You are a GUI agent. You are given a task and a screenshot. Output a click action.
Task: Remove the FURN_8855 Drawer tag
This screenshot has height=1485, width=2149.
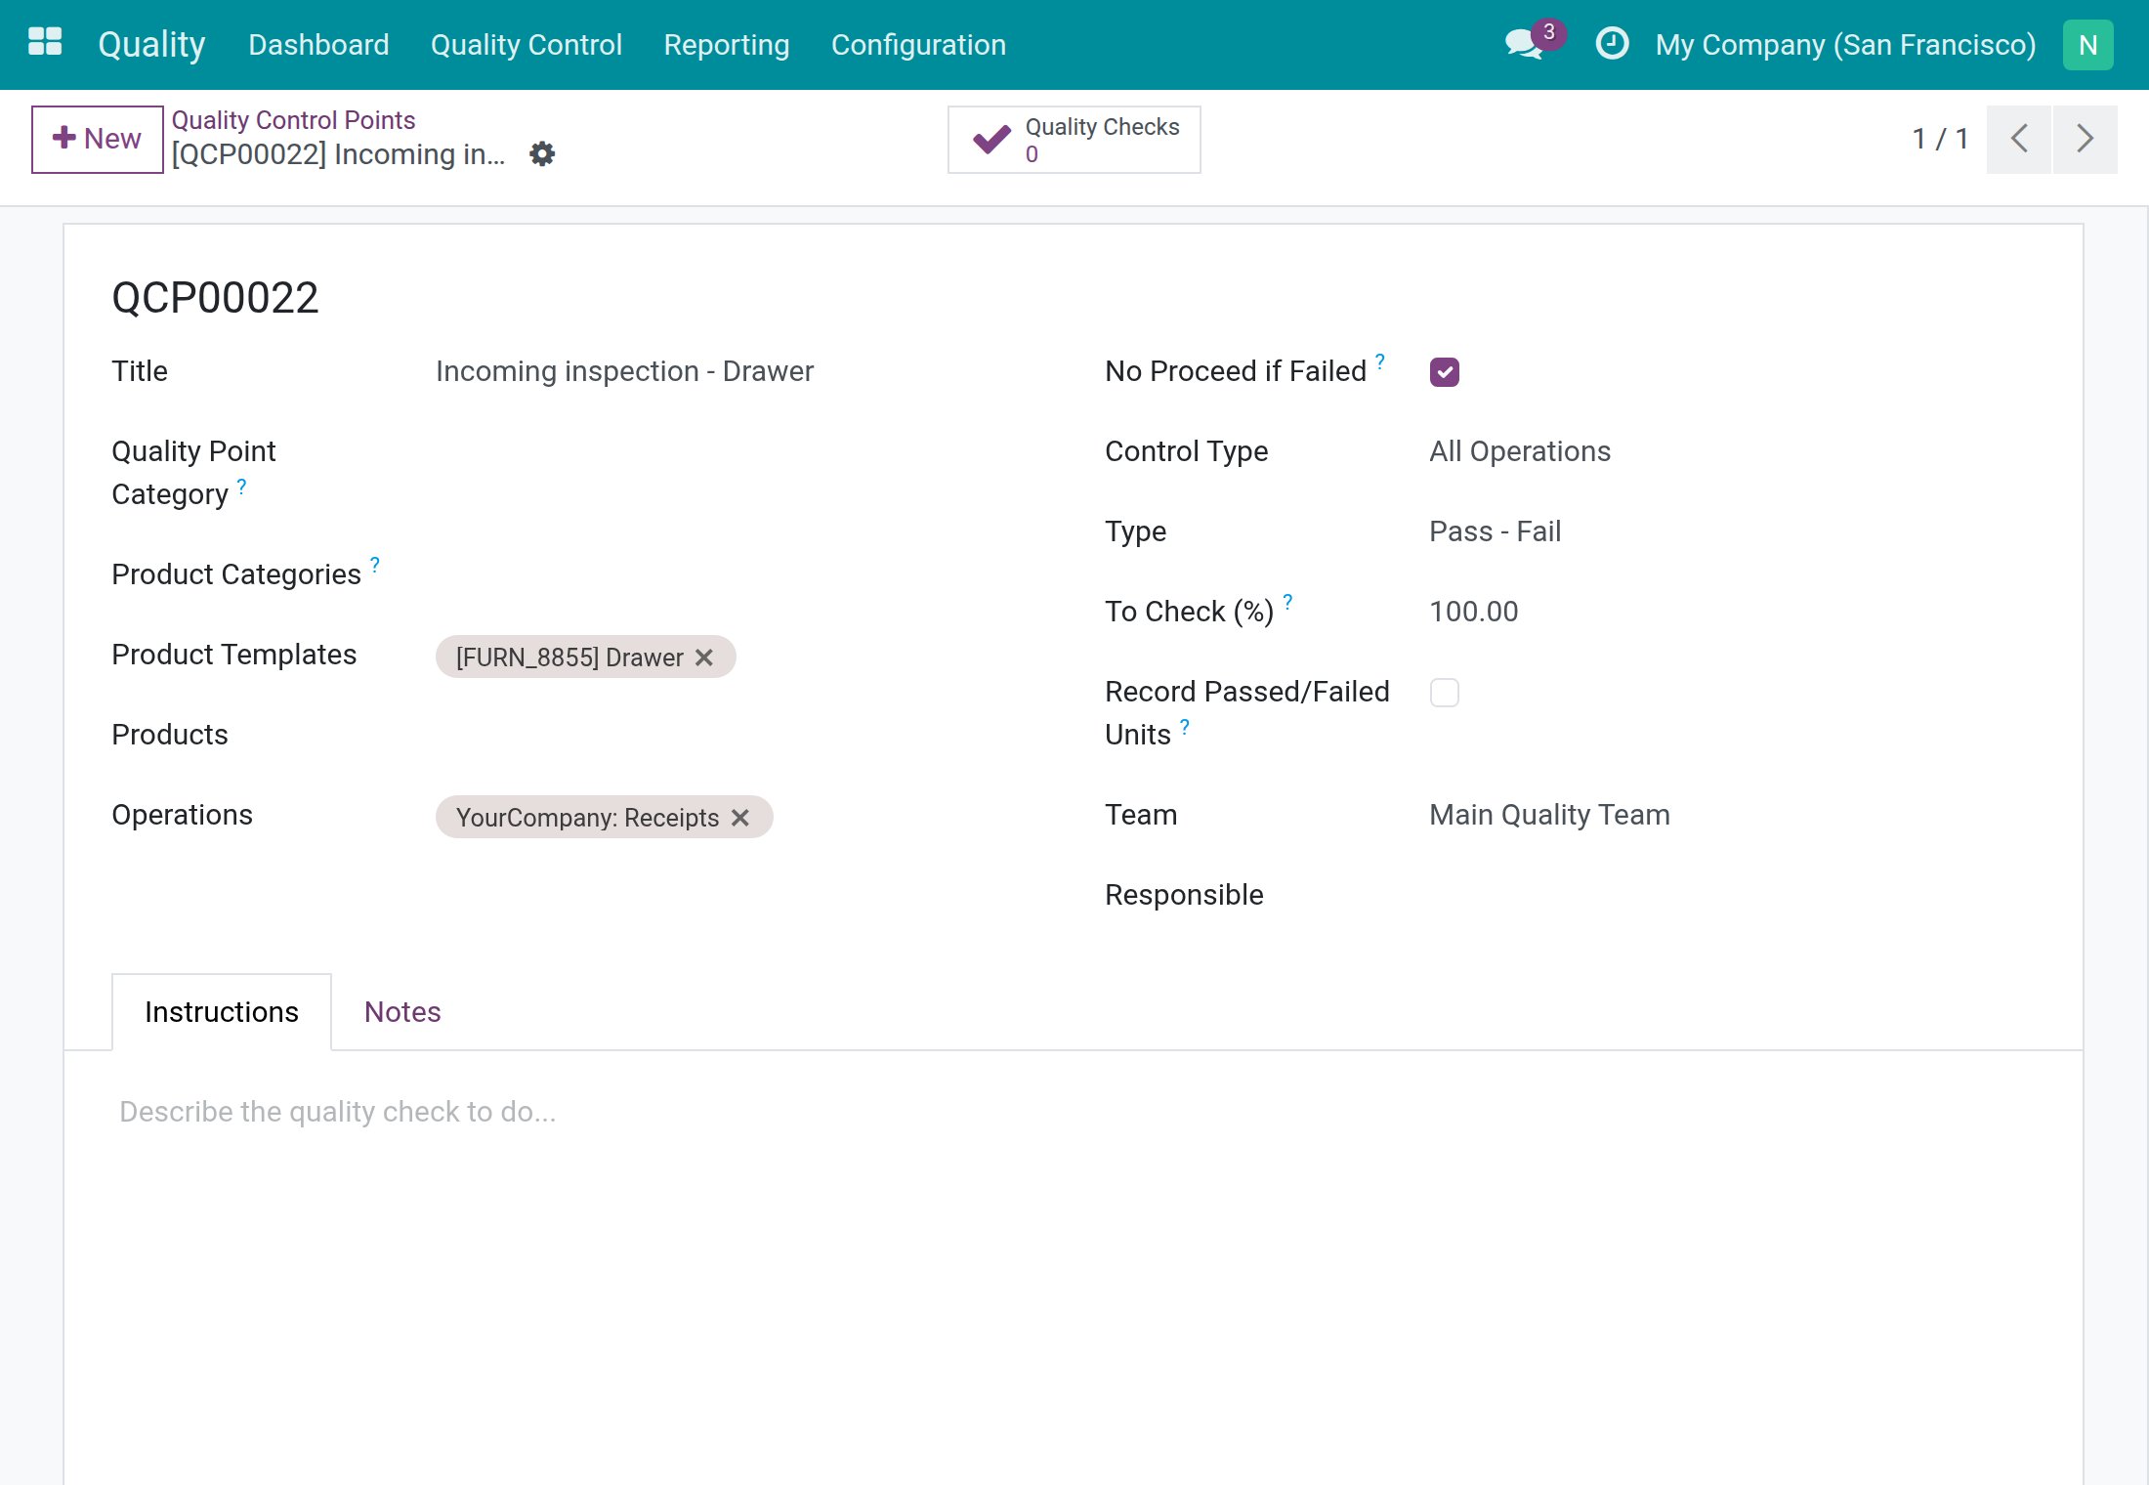pos(704,658)
